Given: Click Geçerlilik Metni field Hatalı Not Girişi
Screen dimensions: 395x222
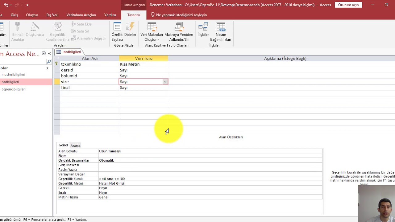Looking at the screenshot, I should (210, 183).
